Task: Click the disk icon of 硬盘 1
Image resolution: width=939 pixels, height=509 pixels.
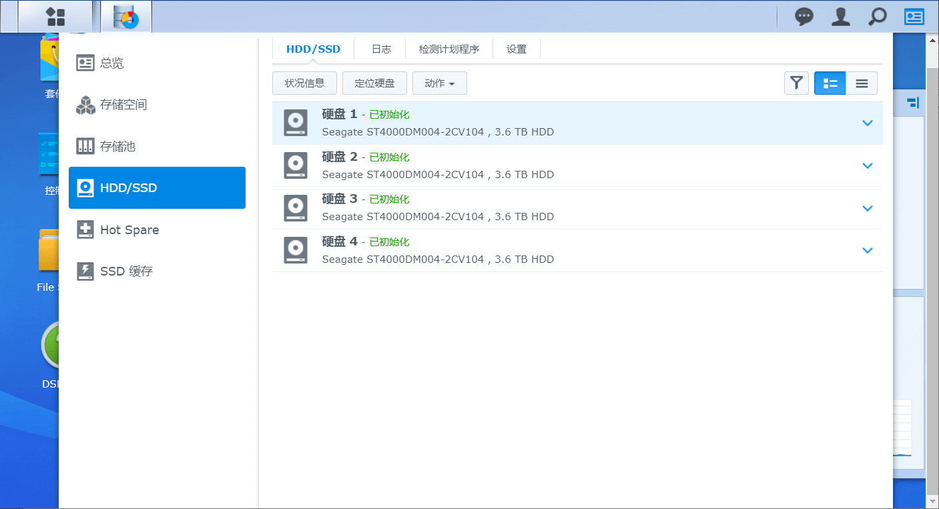Action: click(296, 123)
